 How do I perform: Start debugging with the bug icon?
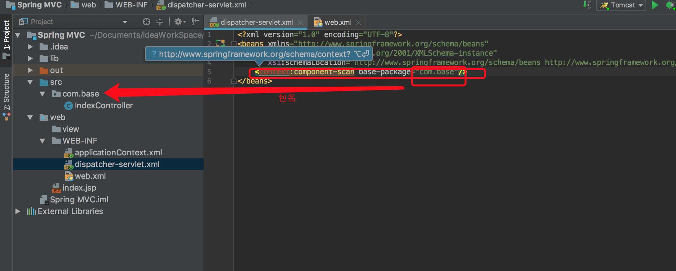pos(670,5)
